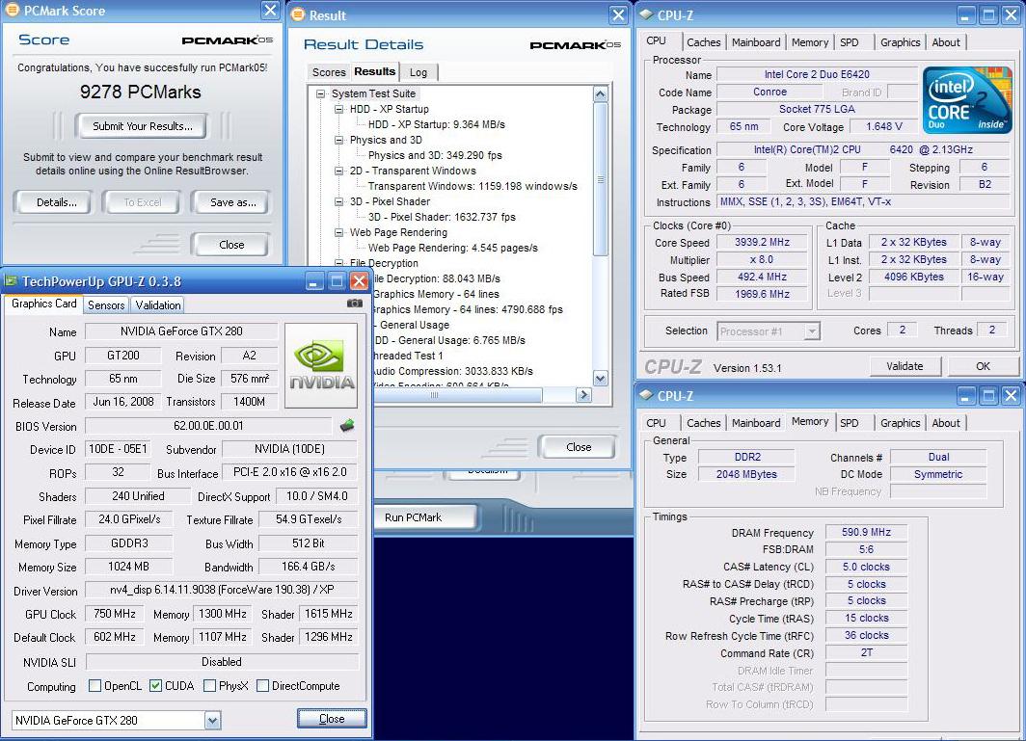Collapse the 2D - Transparent Windows node
The image size is (1026, 741).
click(x=339, y=171)
